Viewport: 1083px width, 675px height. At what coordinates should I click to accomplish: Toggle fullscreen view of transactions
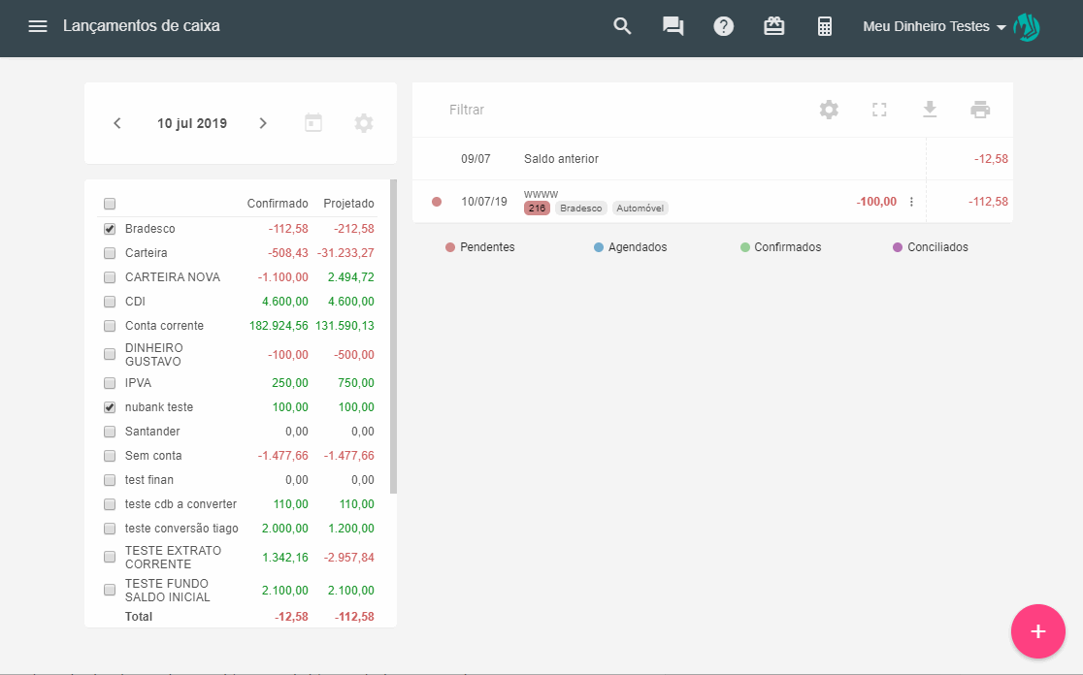(x=879, y=110)
